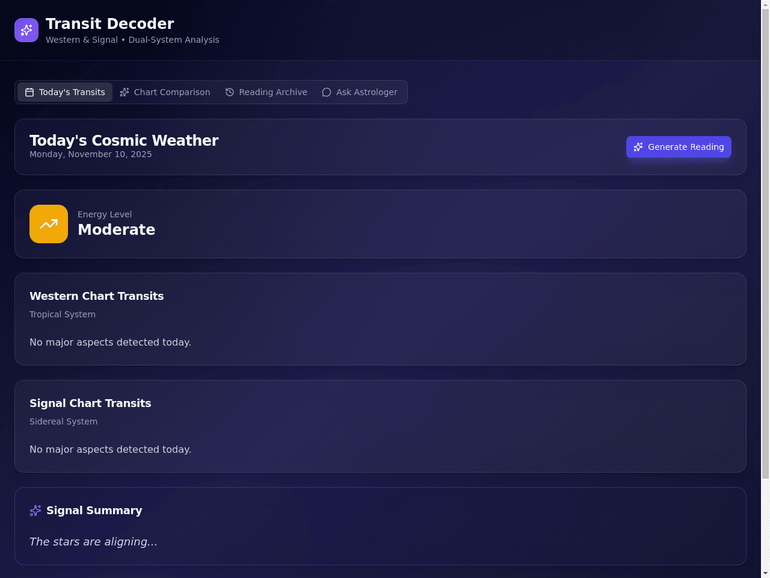Select the "Western & Signal • Dual-System Analysis" subtitle
The width and height of the screenshot is (770, 578).
[132, 40]
